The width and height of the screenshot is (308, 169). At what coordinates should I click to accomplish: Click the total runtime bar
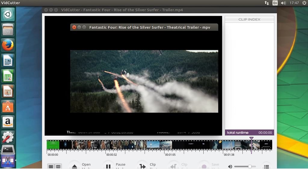[x=249, y=133]
